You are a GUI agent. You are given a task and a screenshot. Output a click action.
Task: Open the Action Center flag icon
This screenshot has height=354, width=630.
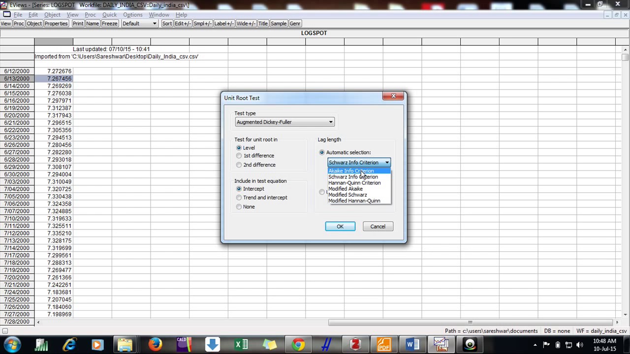(x=546, y=345)
